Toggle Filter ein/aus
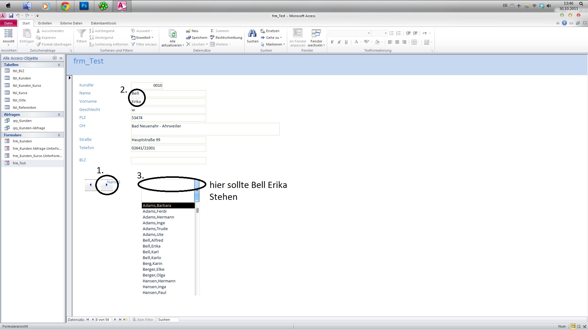The image size is (588, 330). (144, 44)
